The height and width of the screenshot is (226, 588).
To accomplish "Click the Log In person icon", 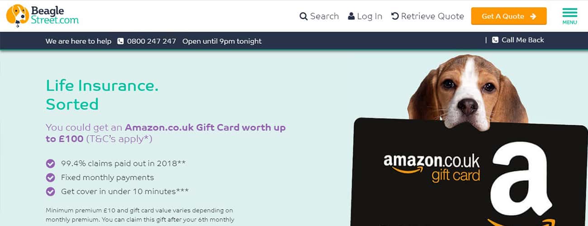I will (x=351, y=16).
